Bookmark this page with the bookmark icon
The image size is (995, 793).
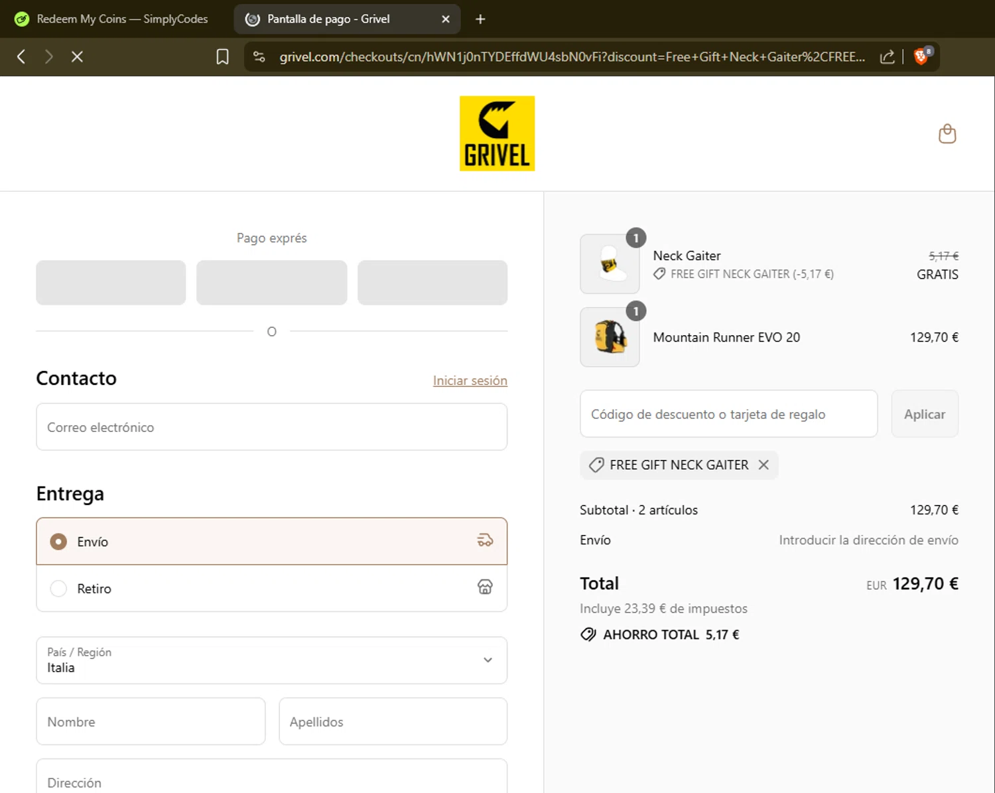pyautogui.click(x=223, y=57)
